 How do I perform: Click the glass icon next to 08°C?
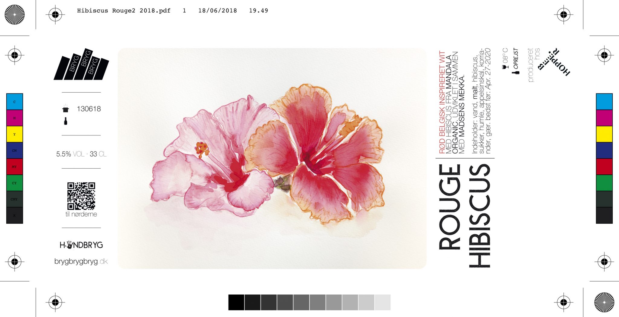[x=505, y=67]
